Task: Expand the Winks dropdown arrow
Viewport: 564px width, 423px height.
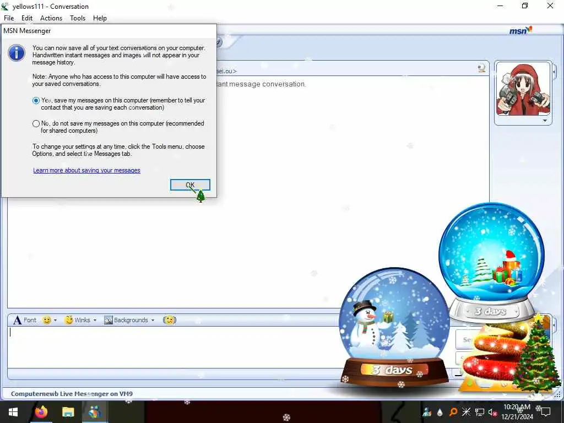Action: (95, 320)
